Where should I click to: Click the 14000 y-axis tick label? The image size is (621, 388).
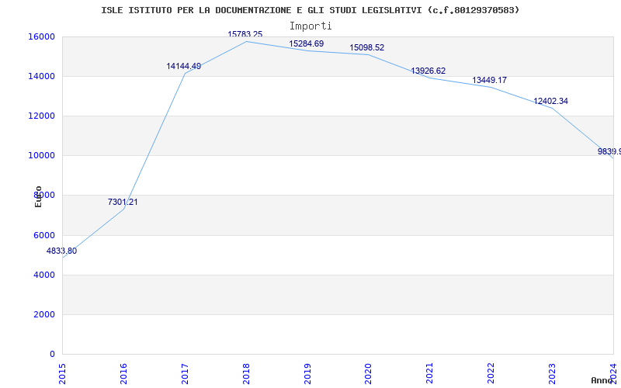[x=42, y=76]
